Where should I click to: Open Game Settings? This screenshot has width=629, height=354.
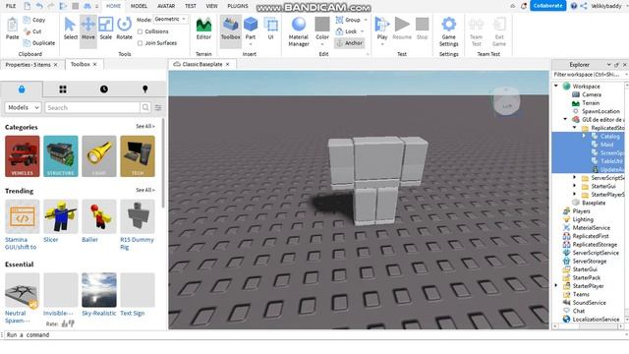pos(448,31)
